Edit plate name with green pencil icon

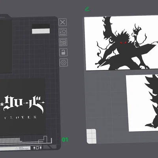[x=87, y=9]
